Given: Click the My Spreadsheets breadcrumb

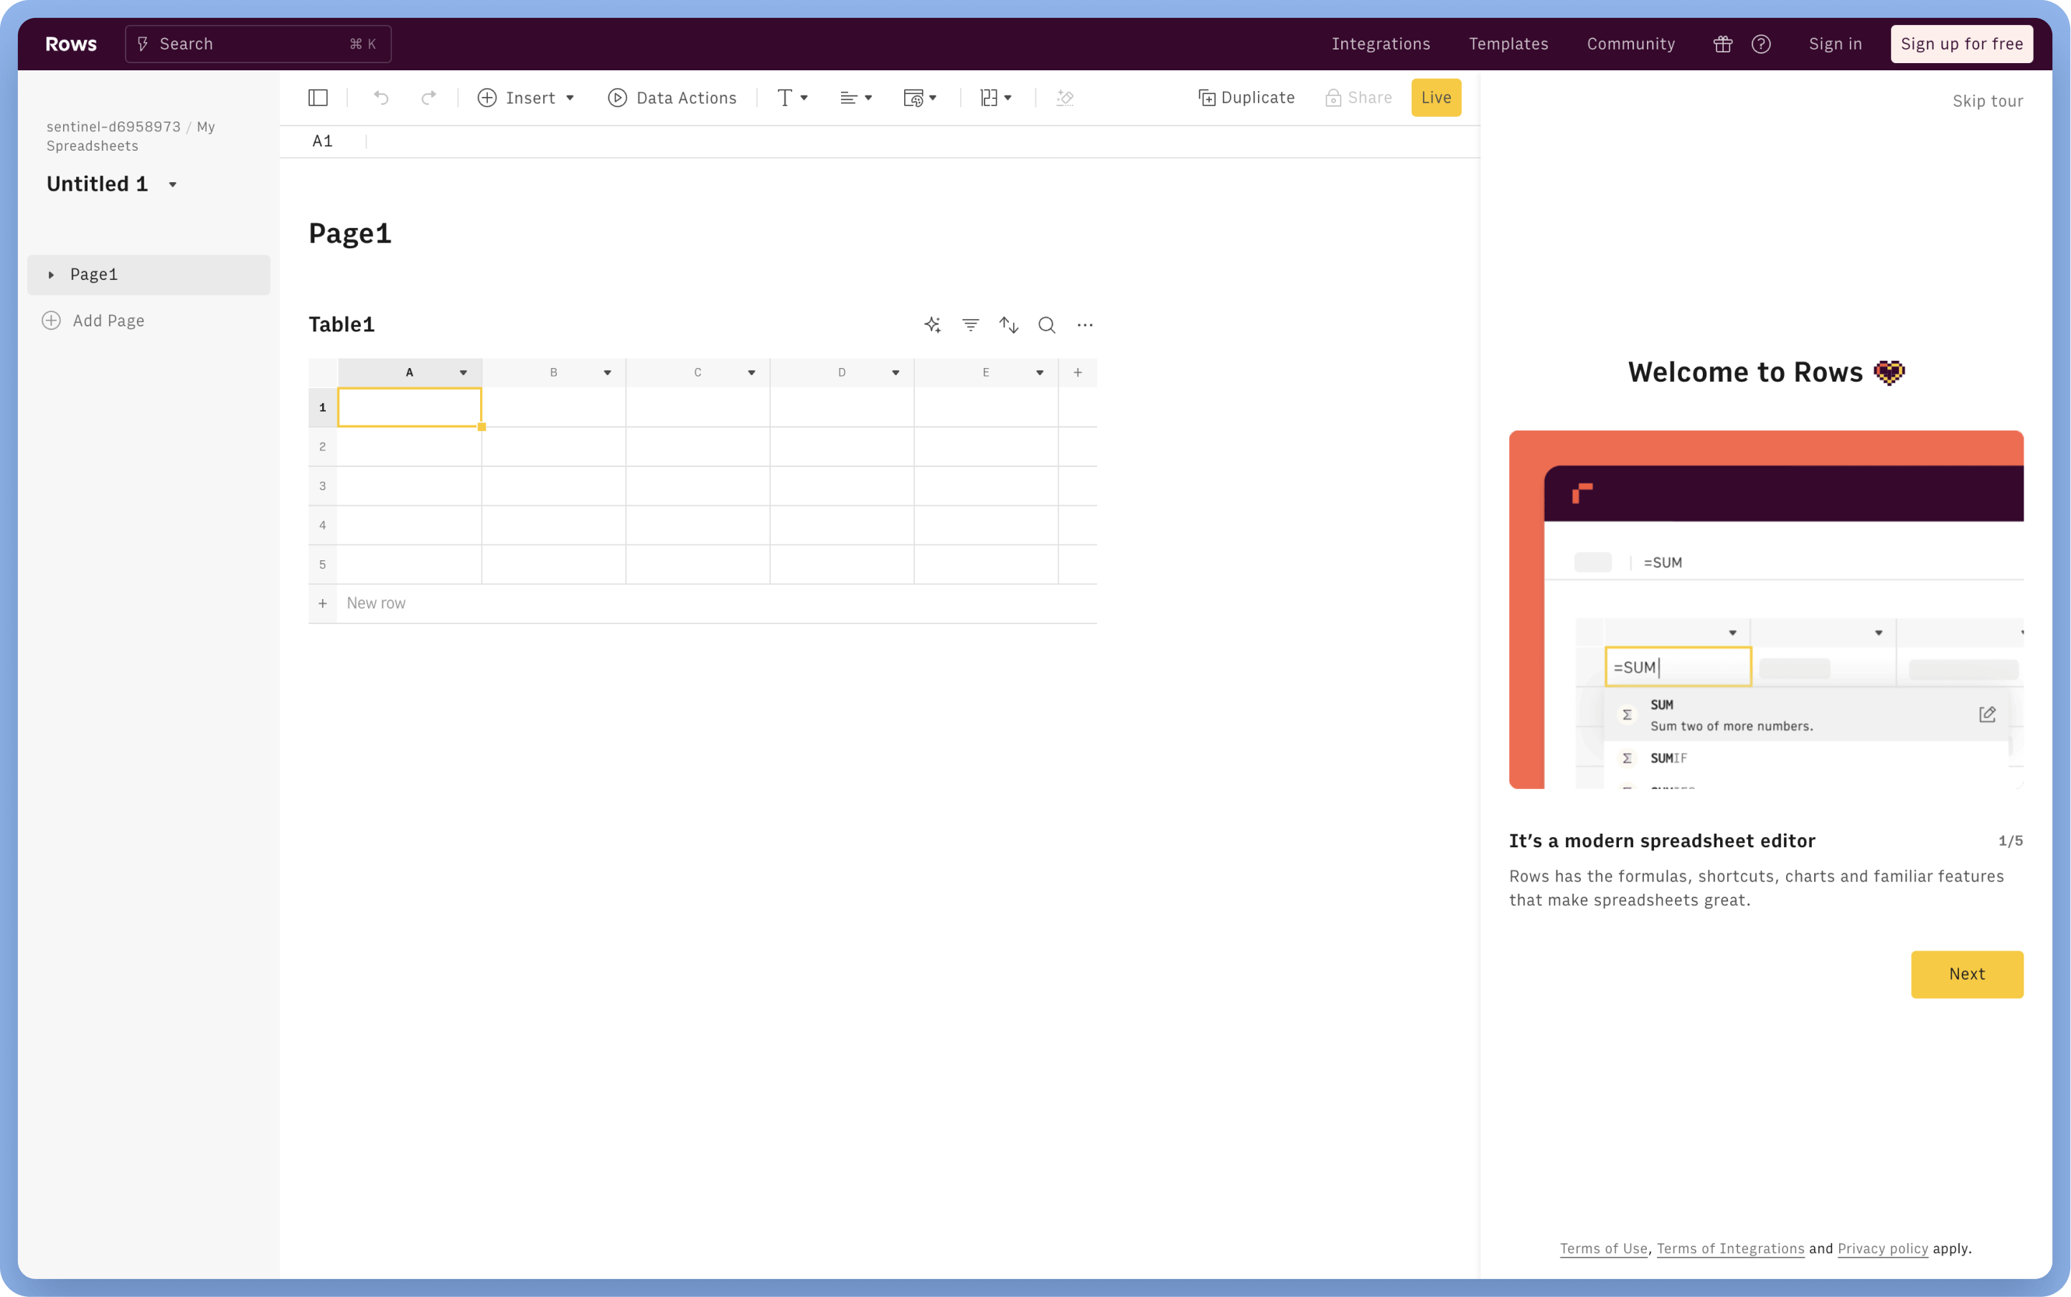Looking at the screenshot, I should tap(131, 136).
